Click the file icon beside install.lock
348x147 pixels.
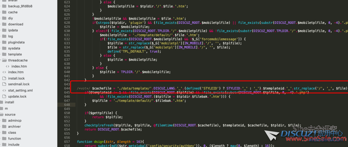[x=4, y=78]
